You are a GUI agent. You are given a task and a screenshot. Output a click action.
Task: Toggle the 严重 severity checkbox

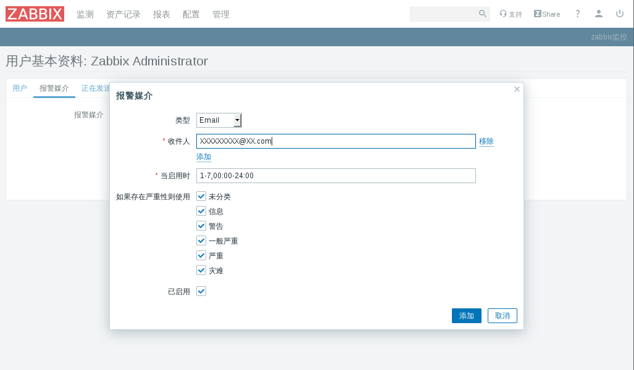(x=201, y=255)
